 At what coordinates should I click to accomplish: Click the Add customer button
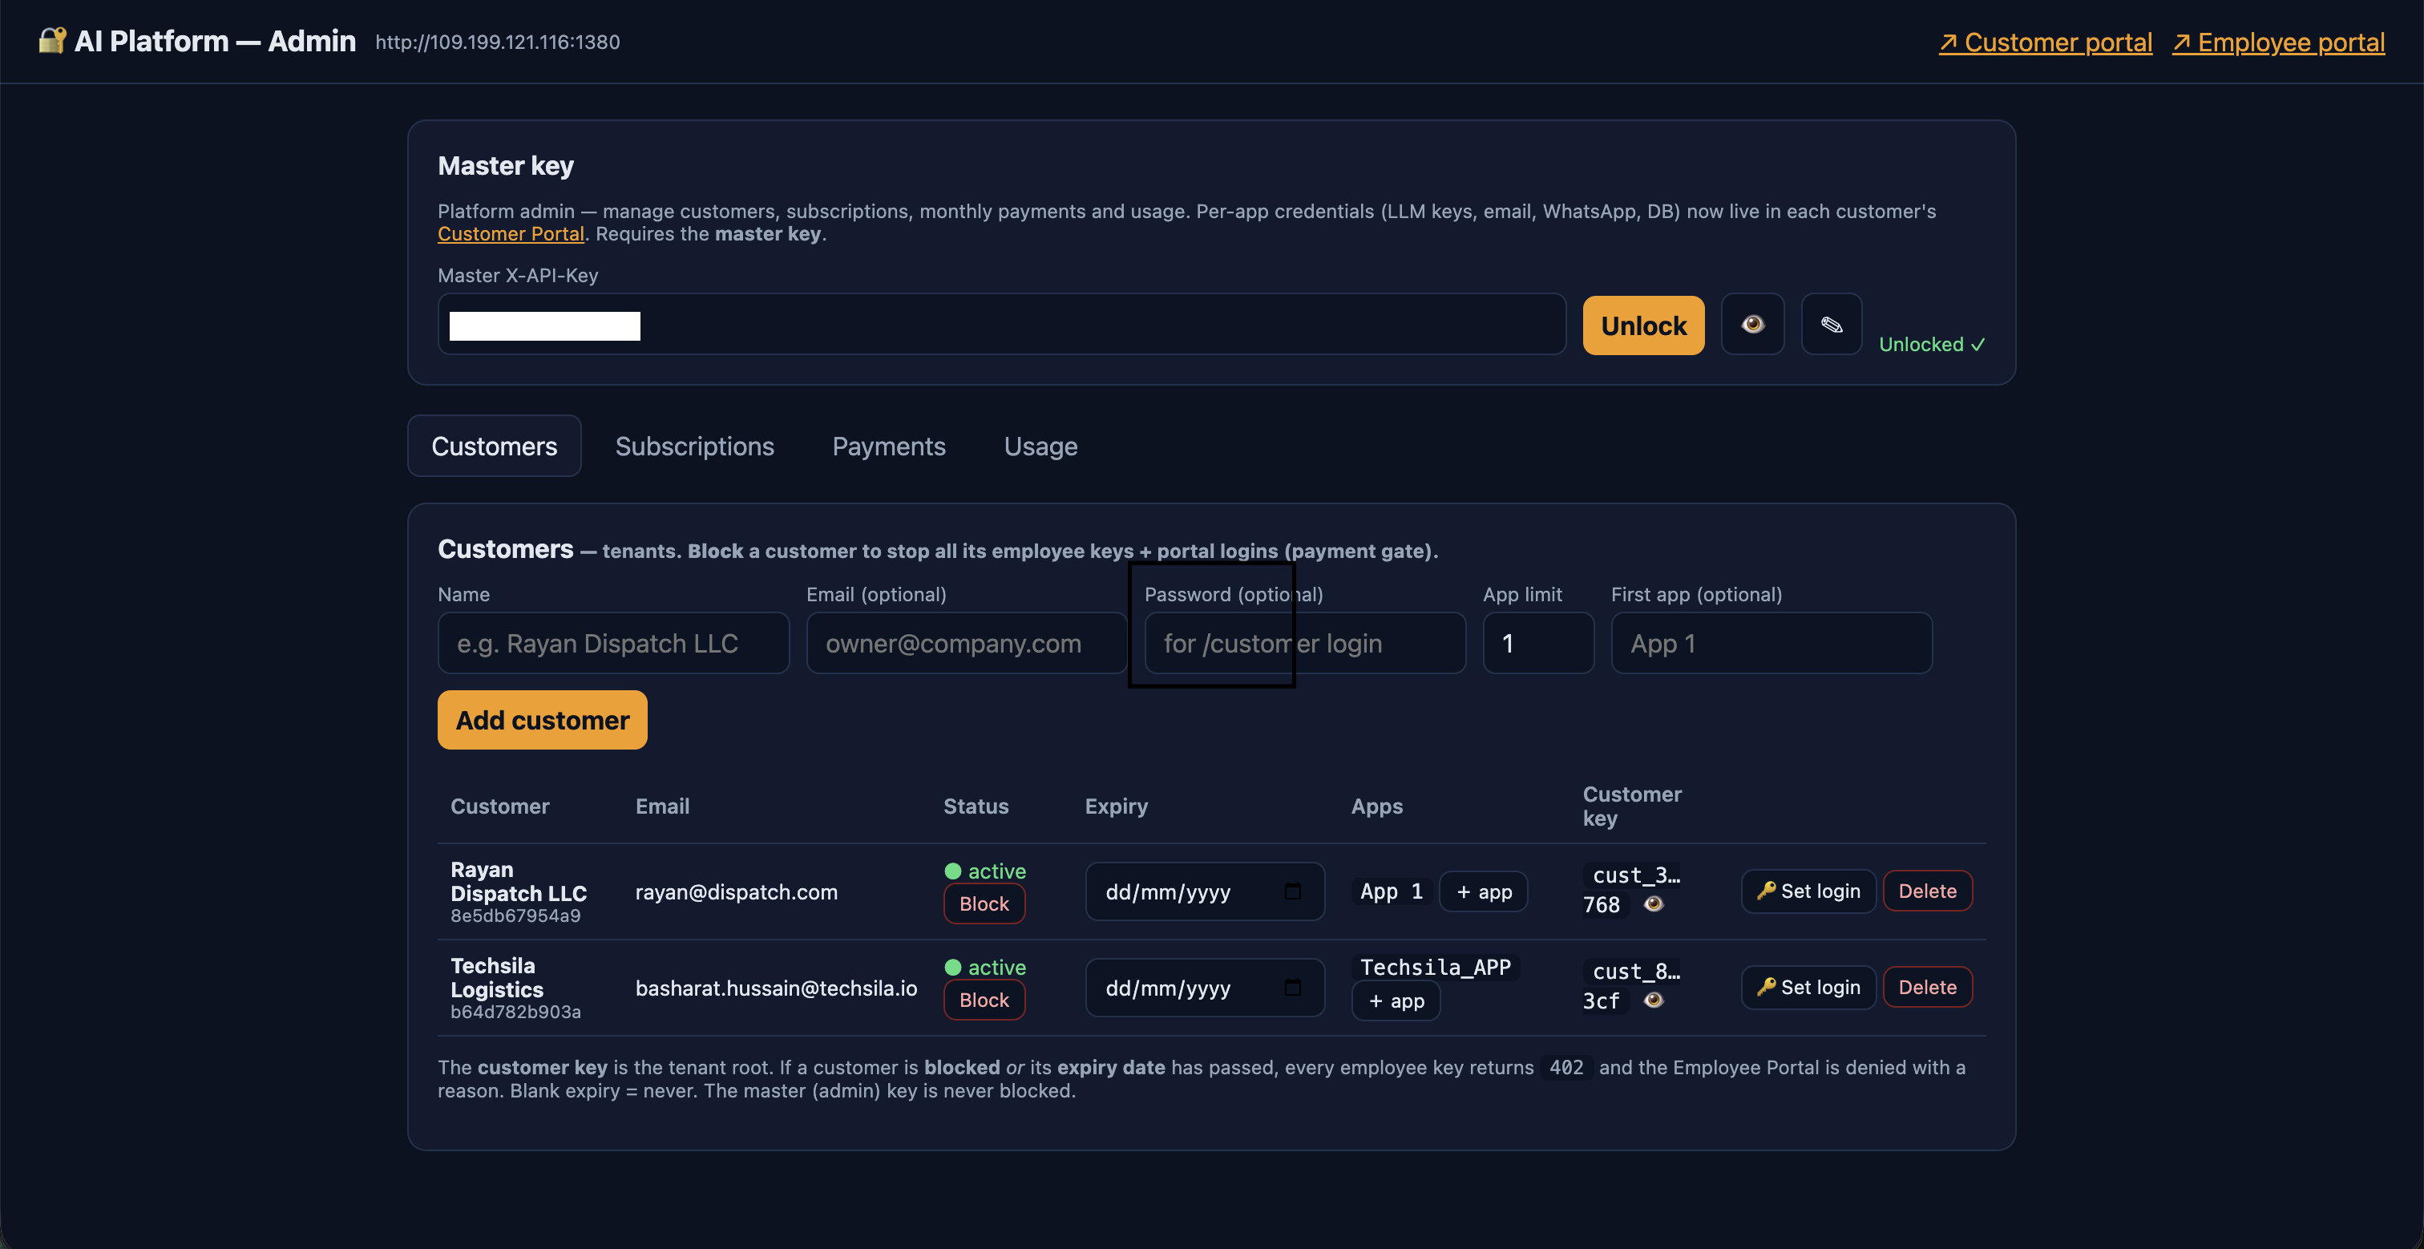coord(542,721)
